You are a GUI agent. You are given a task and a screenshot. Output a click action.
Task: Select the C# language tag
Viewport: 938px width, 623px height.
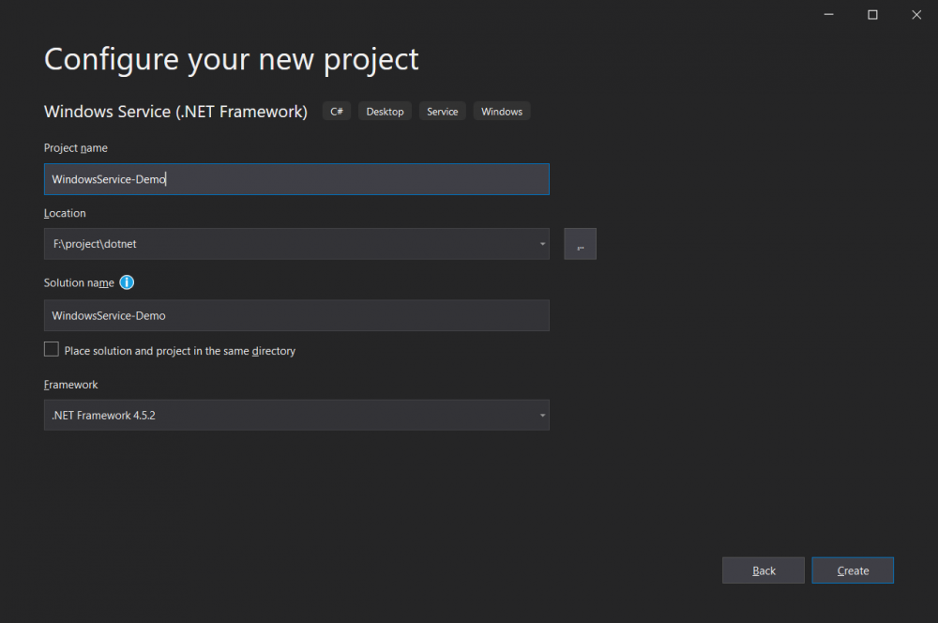pos(337,111)
